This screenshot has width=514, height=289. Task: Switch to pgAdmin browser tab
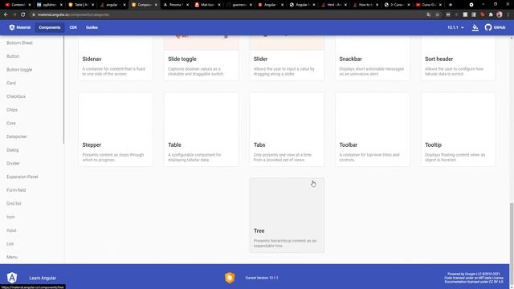pos(49,5)
